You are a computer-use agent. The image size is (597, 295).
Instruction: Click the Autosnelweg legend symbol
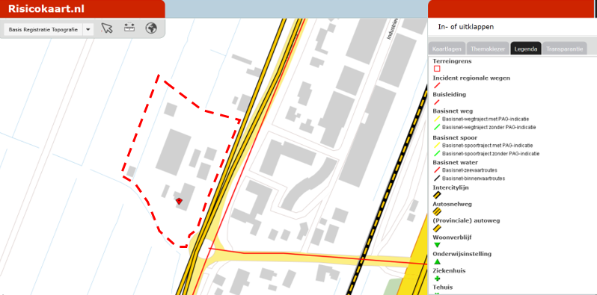(437, 212)
